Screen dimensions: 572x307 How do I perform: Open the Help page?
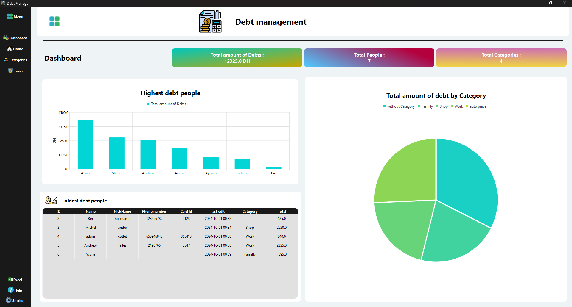pyautogui.click(x=15, y=290)
